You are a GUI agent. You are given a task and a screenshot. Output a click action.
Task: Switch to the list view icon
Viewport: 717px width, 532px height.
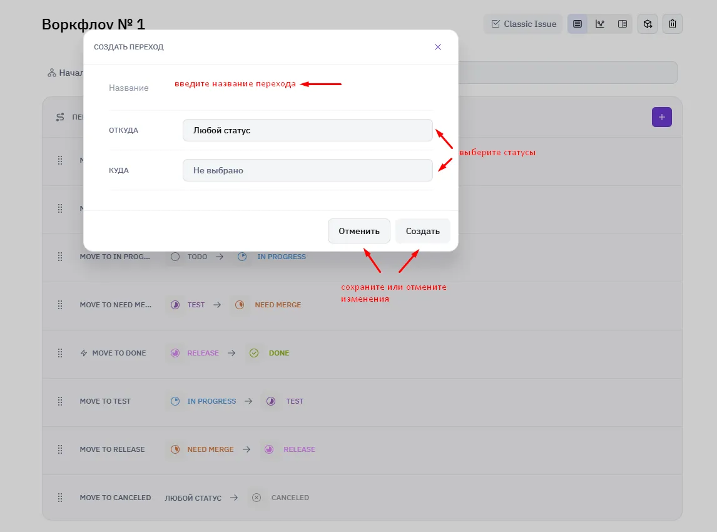pyautogui.click(x=577, y=24)
